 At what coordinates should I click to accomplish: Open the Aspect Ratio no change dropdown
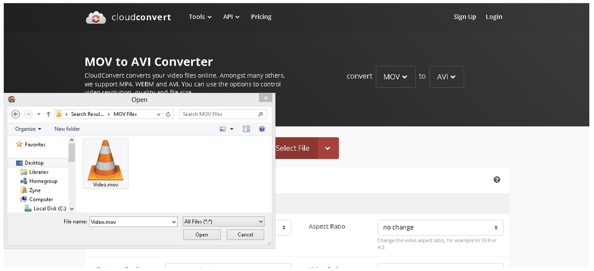(x=440, y=227)
